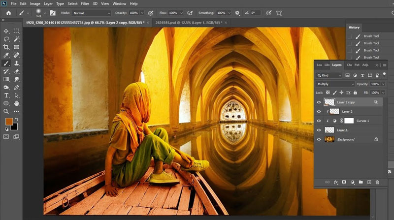Open the foreground orange color swatch
This screenshot has width=394, height=220.
click(x=9, y=122)
